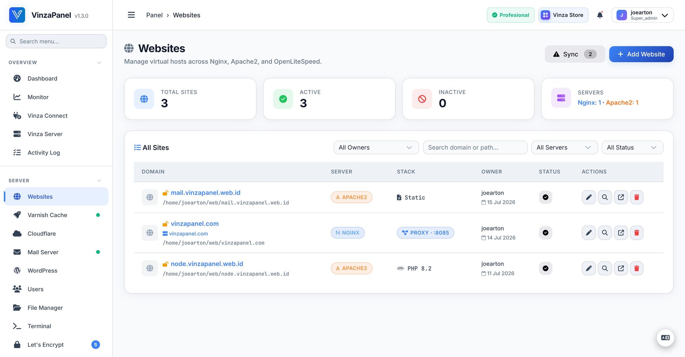Click the Websites title globe icon
The image size is (685, 357).
[129, 48]
